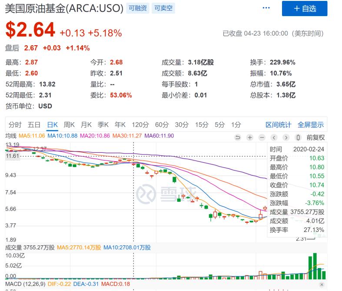Click the 振幅 value 10.76%
Screen dimensions: 342x291
click(x=281, y=74)
